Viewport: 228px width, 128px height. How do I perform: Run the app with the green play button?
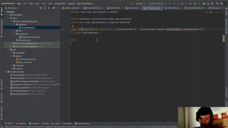170,4
